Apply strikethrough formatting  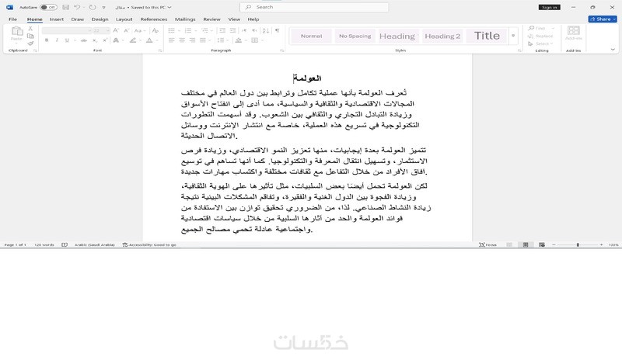point(84,40)
